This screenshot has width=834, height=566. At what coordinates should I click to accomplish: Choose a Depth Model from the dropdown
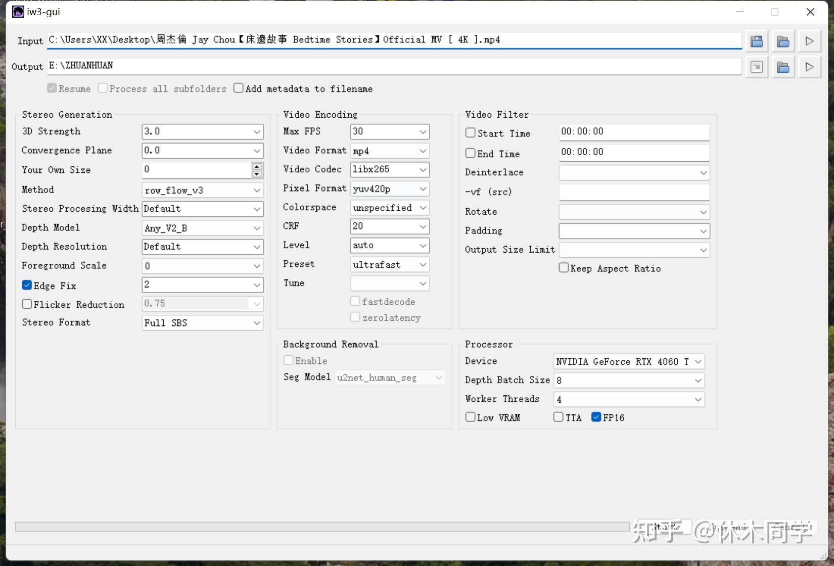click(203, 228)
